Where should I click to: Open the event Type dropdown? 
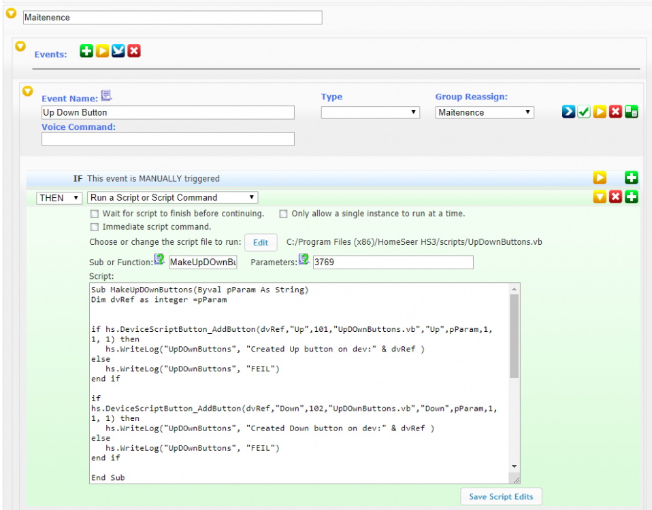[x=370, y=112]
